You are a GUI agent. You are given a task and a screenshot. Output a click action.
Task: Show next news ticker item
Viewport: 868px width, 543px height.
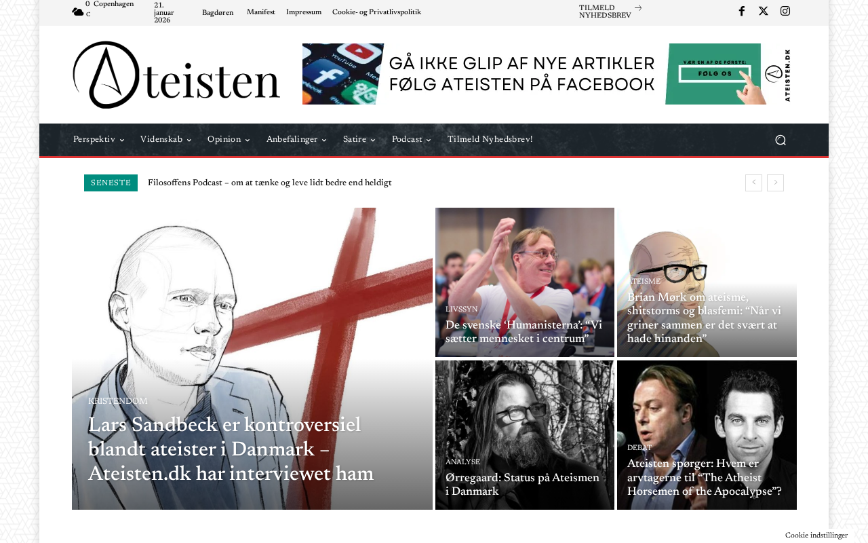click(x=775, y=183)
